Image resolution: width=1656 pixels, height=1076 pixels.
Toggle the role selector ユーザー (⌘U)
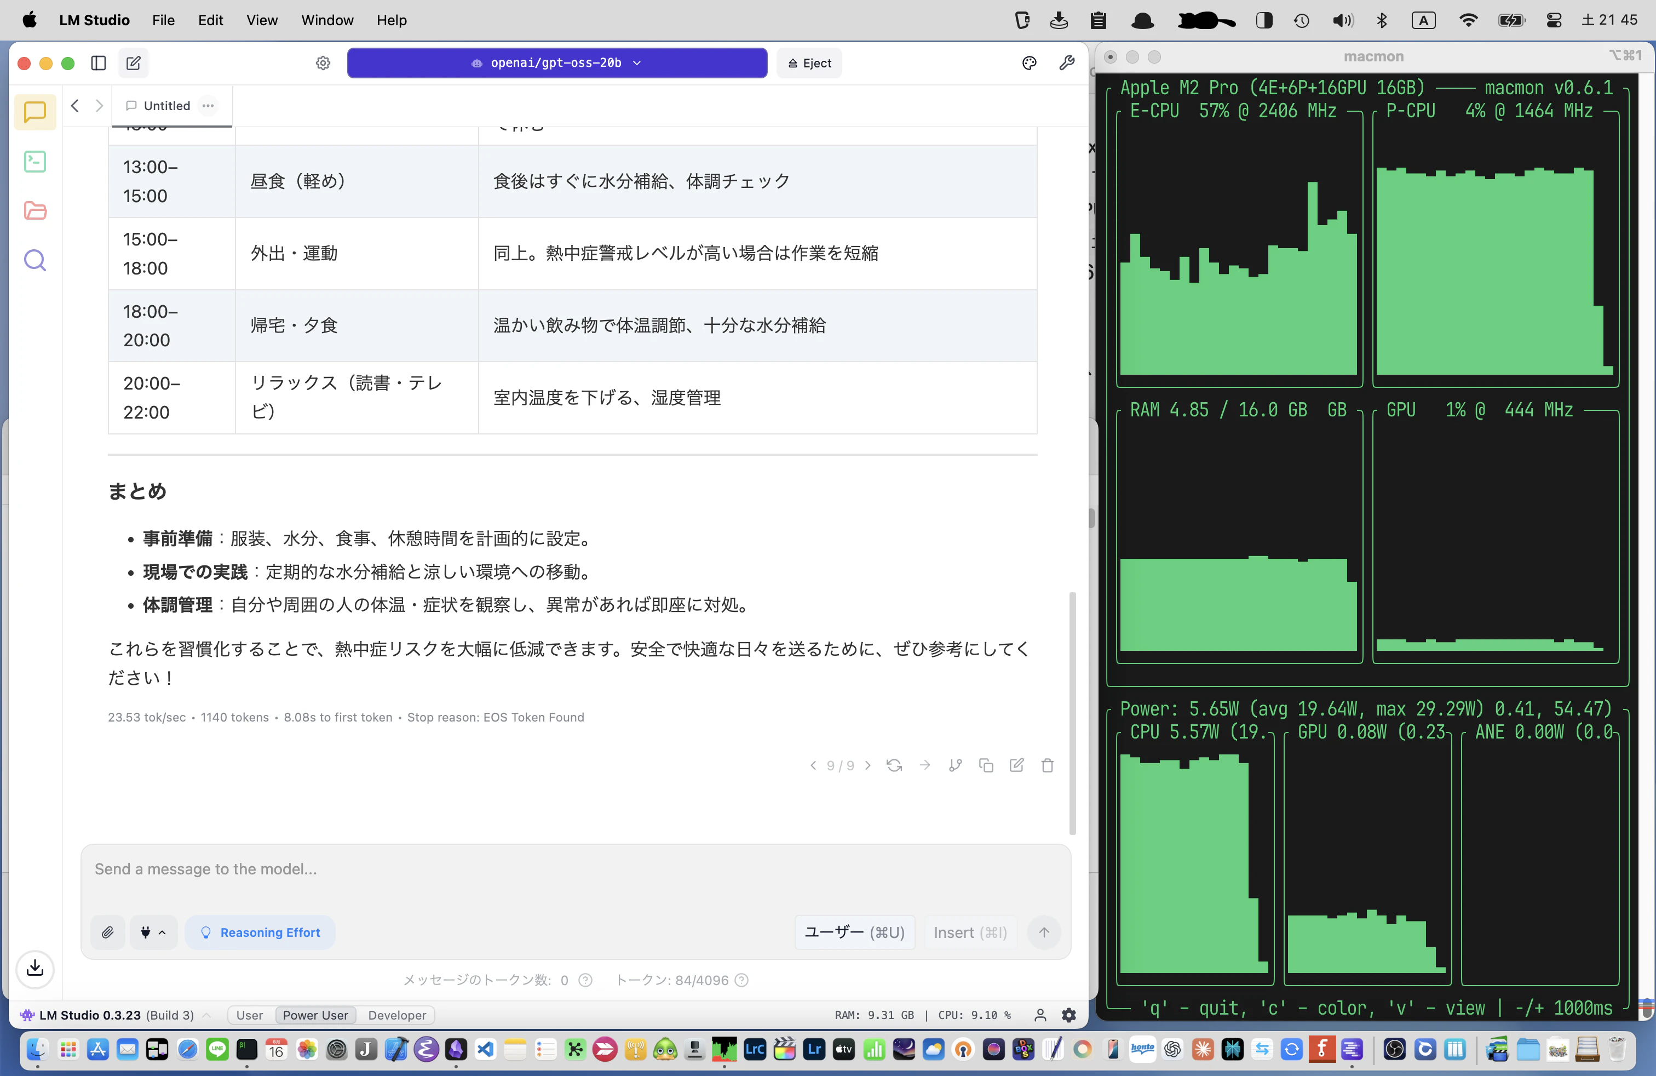point(854,932)
